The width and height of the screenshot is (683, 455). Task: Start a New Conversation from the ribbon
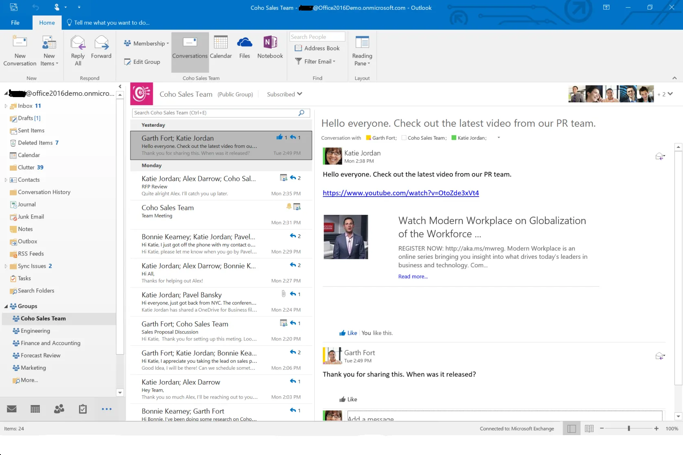(x=20, y=51)
